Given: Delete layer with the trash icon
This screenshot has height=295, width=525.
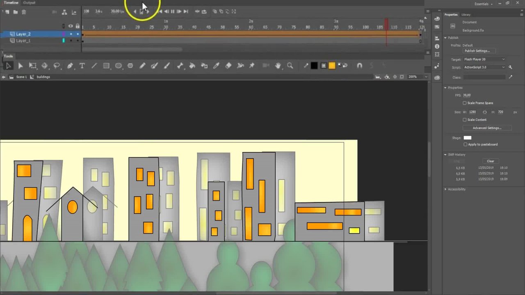Looking at the screenshot, I should click(24, 12).
